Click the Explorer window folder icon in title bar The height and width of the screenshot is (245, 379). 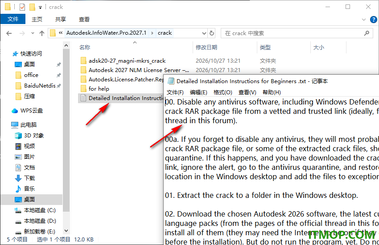pos(8,7)
